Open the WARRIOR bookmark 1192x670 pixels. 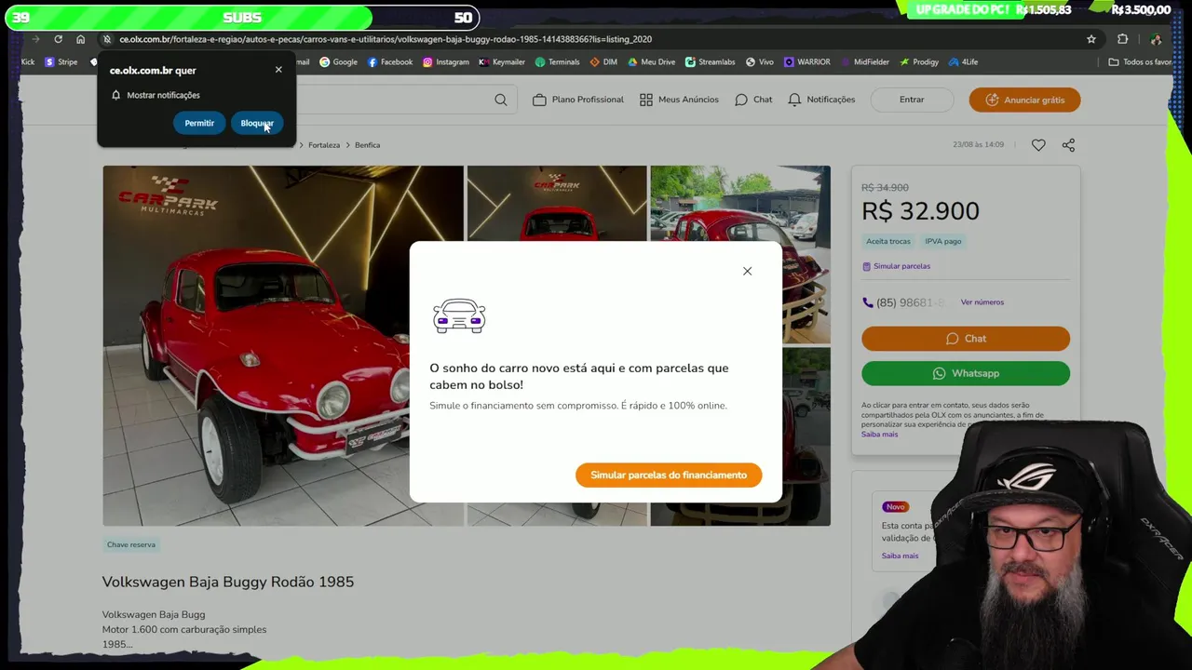tap(806, 62)
